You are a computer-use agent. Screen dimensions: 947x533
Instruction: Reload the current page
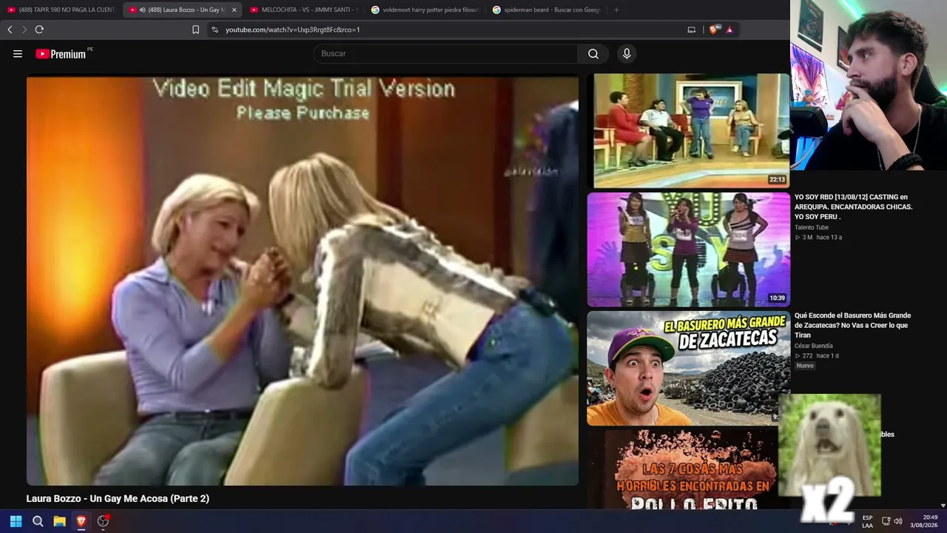(39, 30)
